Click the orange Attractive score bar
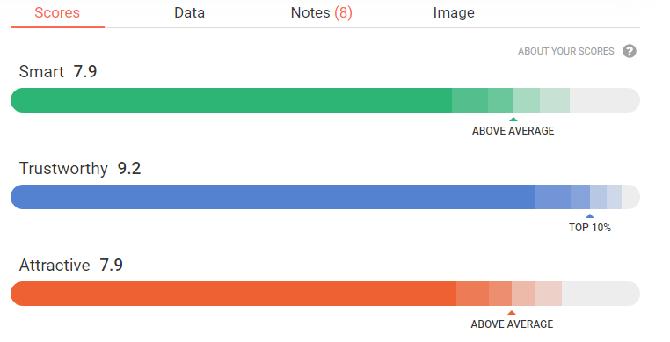 [x=325, y=294]
